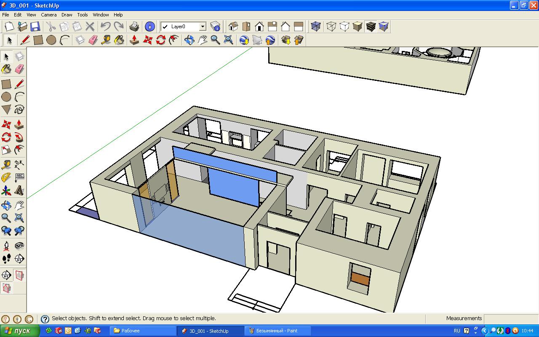Image resolution: width=539 pixels, height=337 pixels.
Task: Enable Wireframe face style
Action: click(x=331, y=27)
